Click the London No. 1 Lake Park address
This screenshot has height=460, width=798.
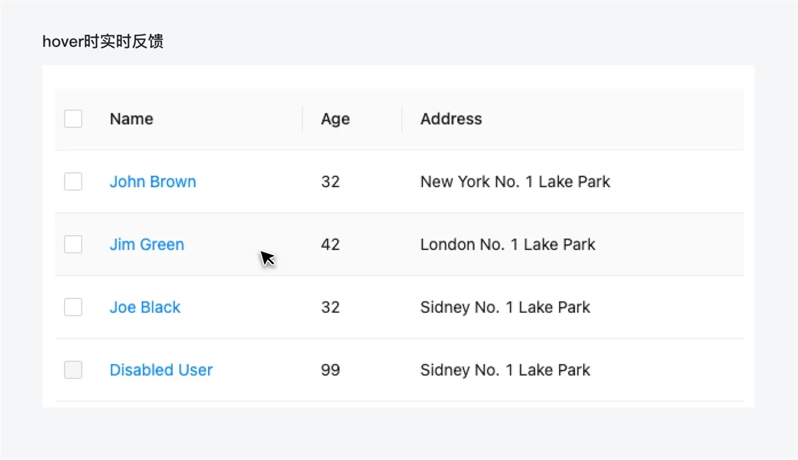pyautogui.click(x=508, y=245)
